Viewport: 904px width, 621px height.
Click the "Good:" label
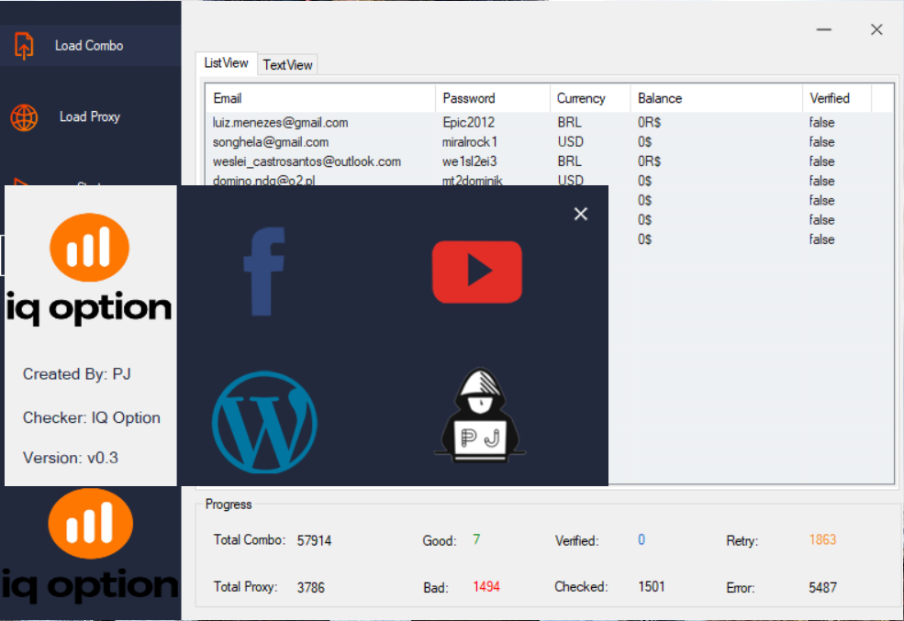click(440, 541)
